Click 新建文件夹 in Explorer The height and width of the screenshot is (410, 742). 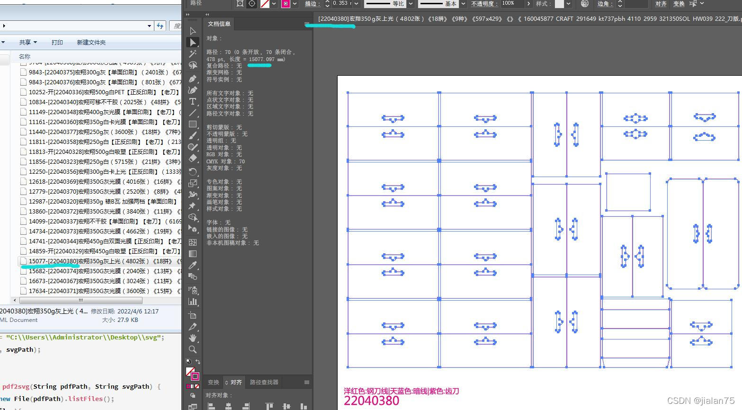click(x=91, y=42)
